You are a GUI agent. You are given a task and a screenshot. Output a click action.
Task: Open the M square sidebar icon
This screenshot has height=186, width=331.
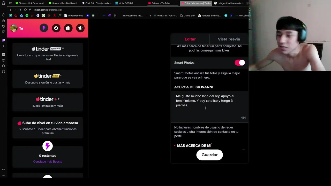click(3, 32)
